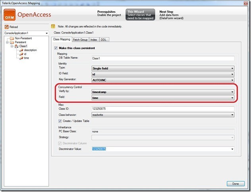Image resolution: width=251 pixels, height=192 pixels.
Task: Click the Class1 class icon in tree
Action: point(17,46)
